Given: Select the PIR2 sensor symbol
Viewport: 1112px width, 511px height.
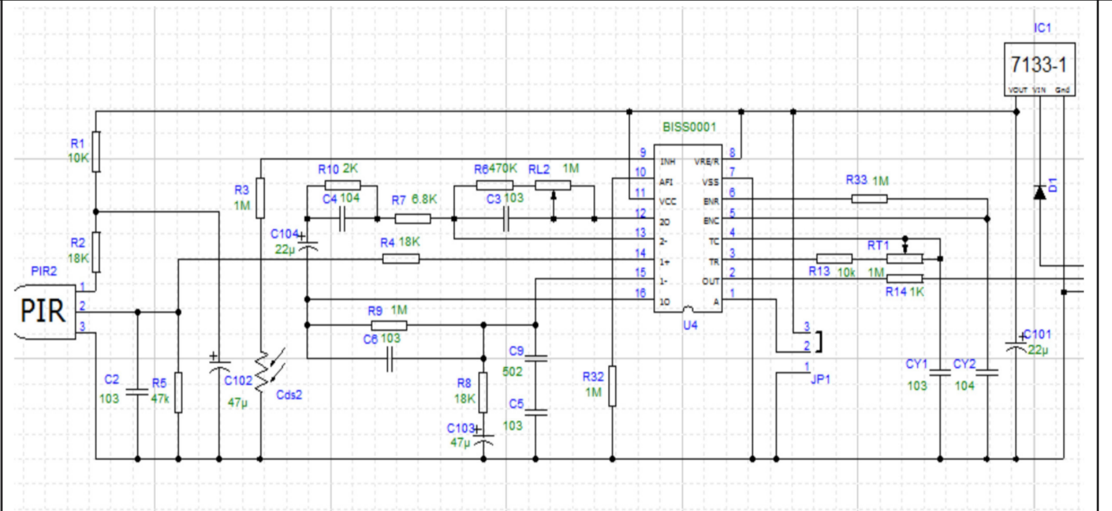Looking at the screenshot, I should tap(45, 311).
